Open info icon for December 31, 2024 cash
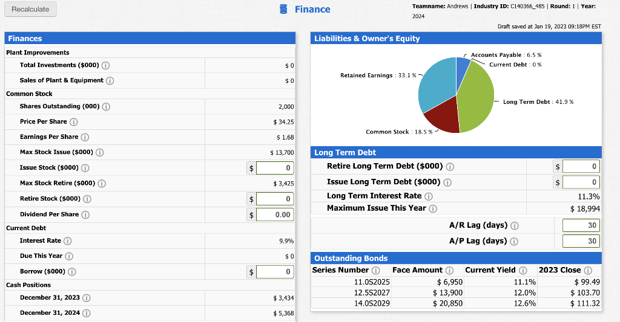Viewport: 620px width, 322px height. tap(86, 314)
